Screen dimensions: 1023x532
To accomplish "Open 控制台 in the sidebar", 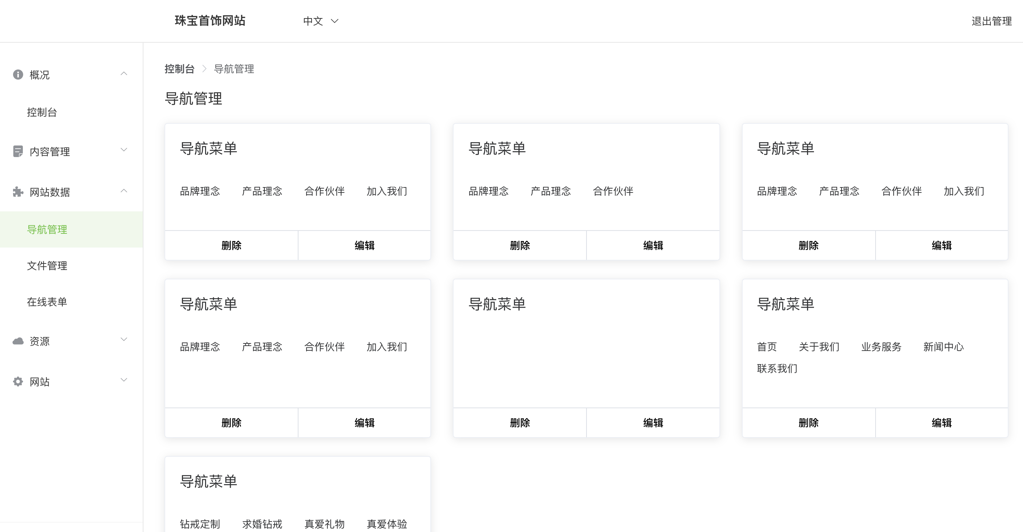I will [x=42, y=112].
